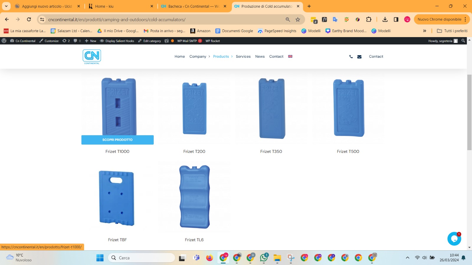The height and width of the screenshot is (265, 472).
Task: Switch to the 'Home - kiu' tab
Action: click(x=121, y=6)
